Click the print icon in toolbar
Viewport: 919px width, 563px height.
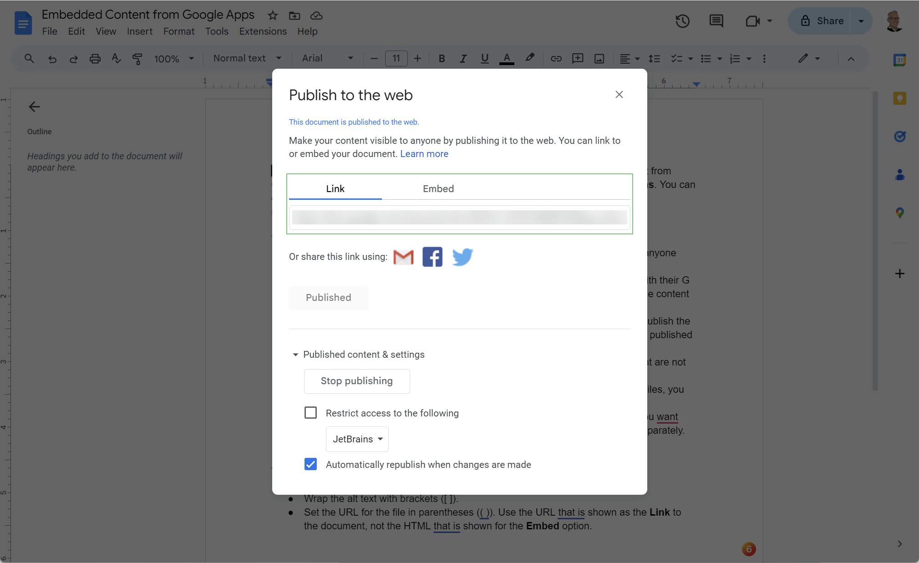click(95, 59)
